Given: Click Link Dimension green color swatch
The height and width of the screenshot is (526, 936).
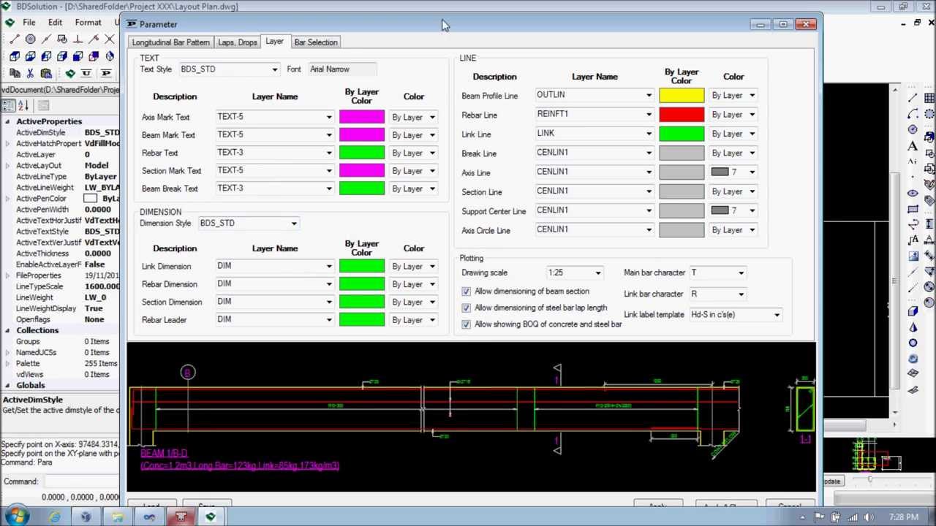Looking at the screenshot, I should tap(361, 267).
